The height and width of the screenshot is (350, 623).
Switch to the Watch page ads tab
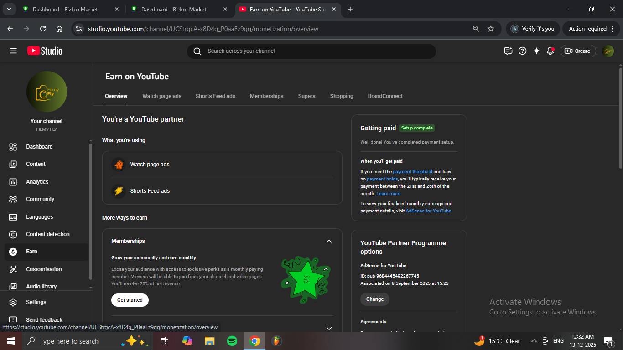[161, 96]
